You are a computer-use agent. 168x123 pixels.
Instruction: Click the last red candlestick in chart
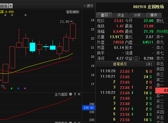click(x=73, y=31)
